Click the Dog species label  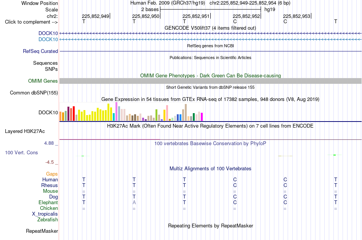pos(54,197)
